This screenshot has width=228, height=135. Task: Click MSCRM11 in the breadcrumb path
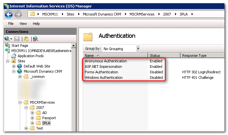tap(50, 14)
